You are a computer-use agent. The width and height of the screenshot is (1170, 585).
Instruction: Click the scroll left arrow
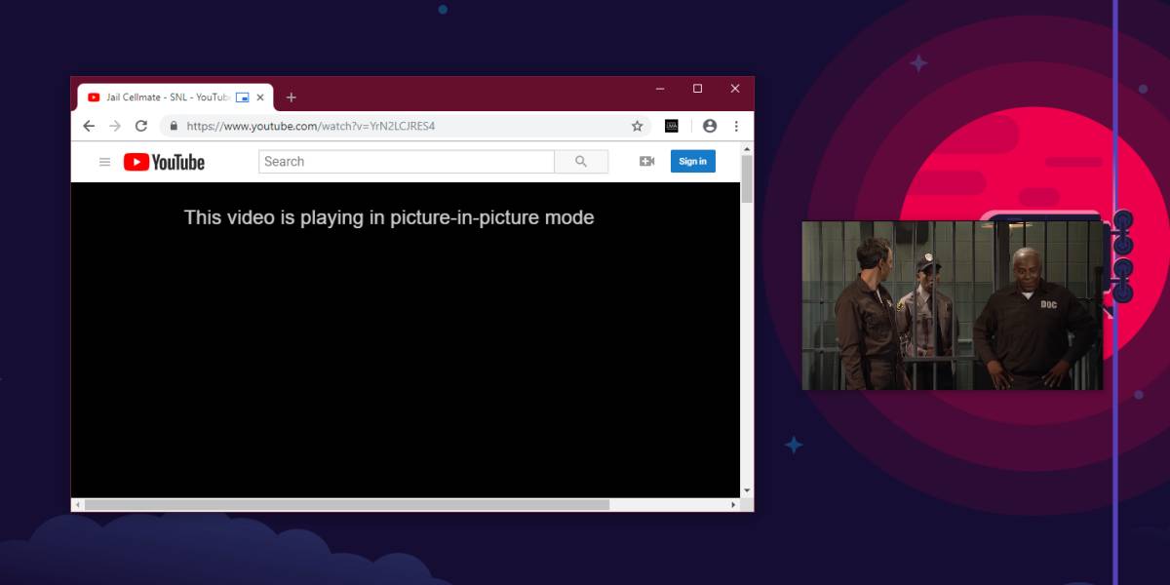point(77,505)
